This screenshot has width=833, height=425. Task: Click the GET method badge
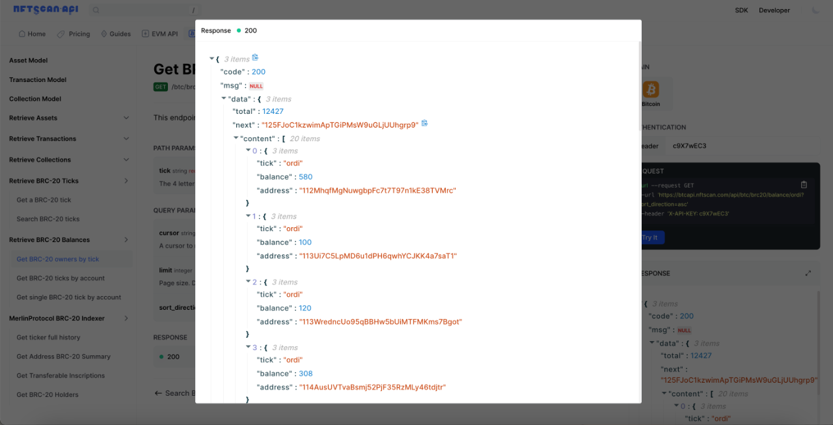(161, 87)
